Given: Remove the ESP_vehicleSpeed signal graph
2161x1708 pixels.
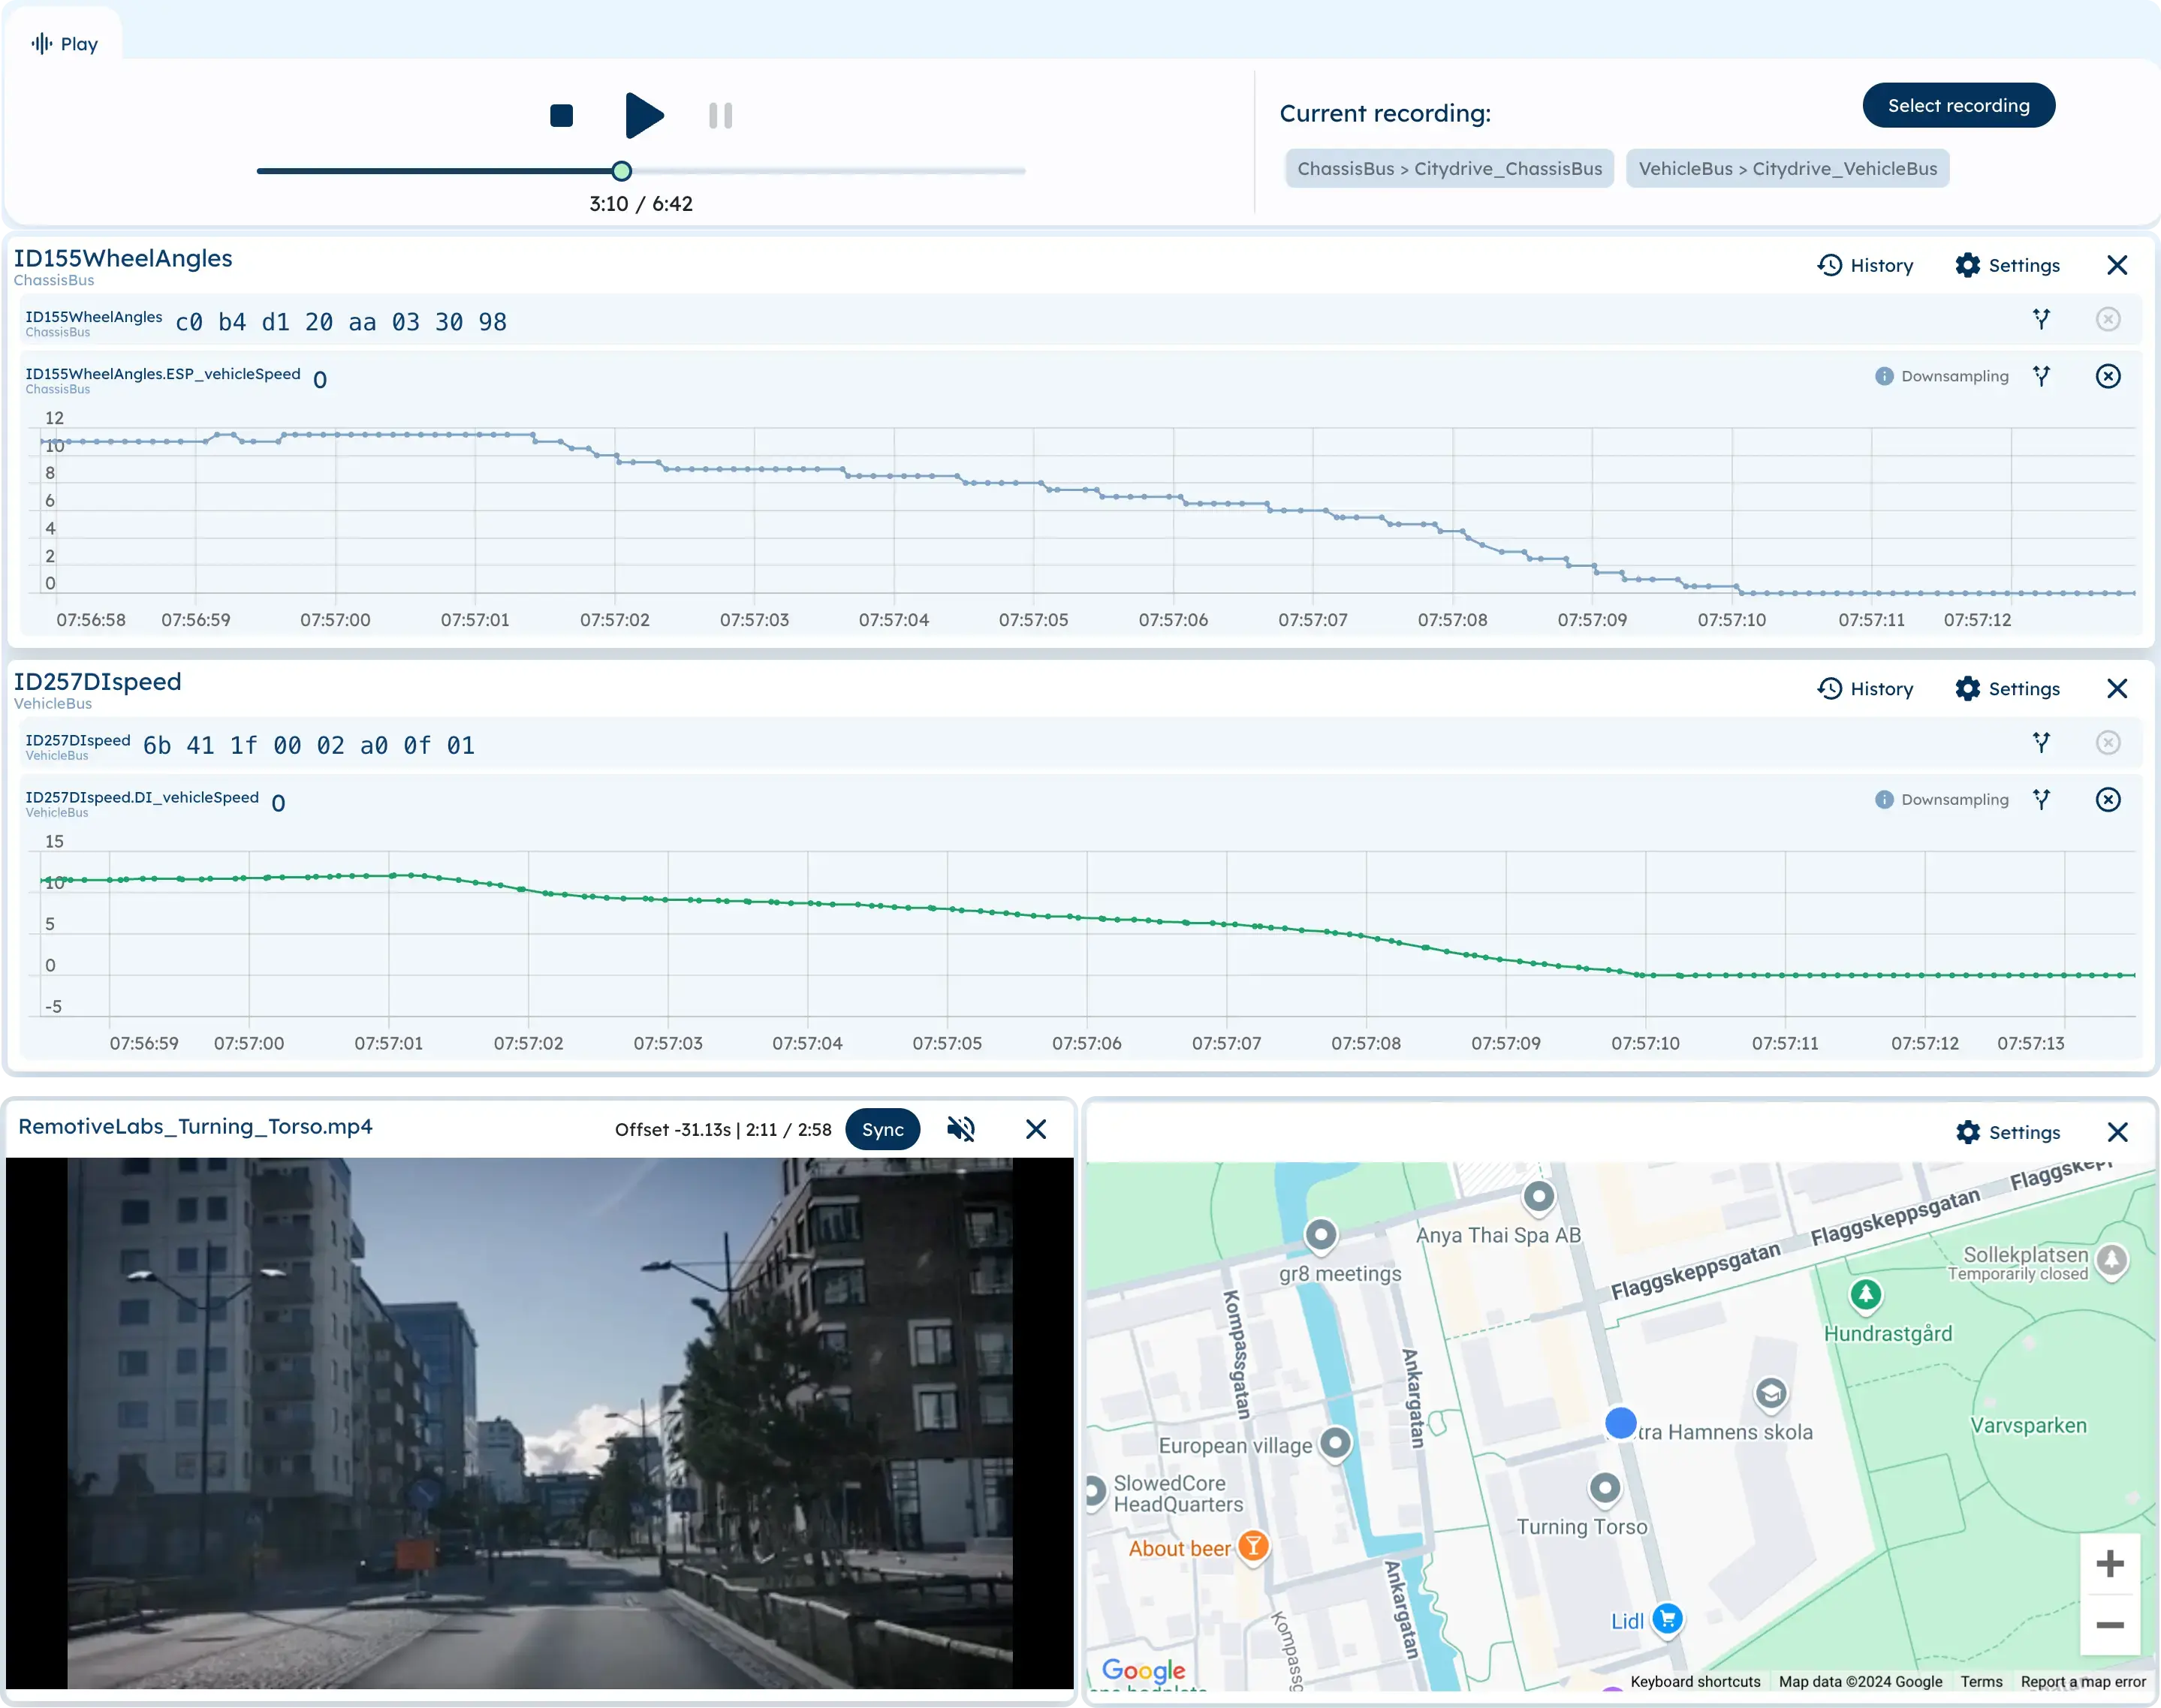Looking at the screenshot, I should click(2107, 376).
